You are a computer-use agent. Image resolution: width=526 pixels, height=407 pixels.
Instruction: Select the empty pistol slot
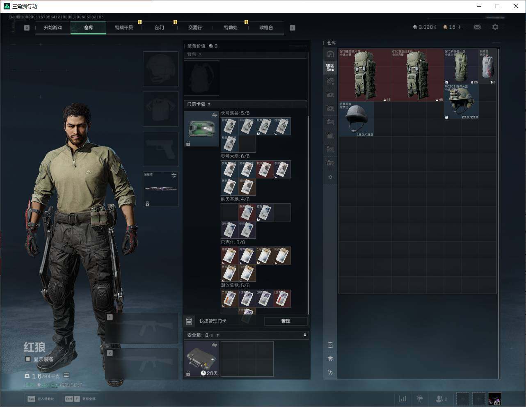point(161,149)
